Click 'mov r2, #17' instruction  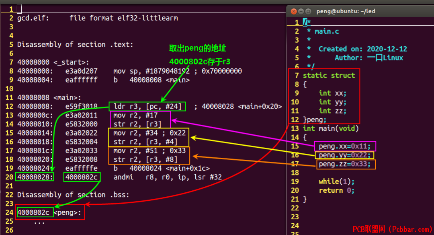point(136,115)
